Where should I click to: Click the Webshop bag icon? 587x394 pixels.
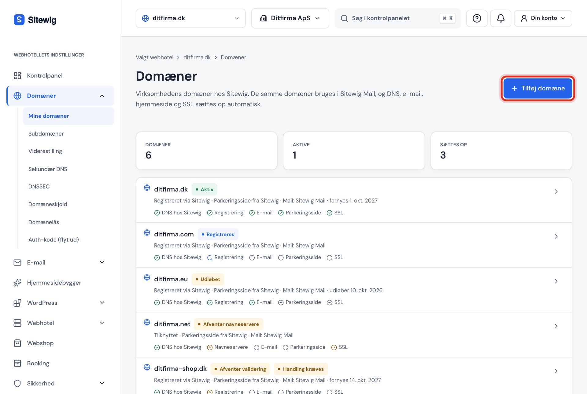click(x=17, y=343)
